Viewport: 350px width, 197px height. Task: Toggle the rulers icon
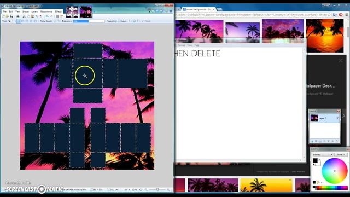click(x=62, y=16)
